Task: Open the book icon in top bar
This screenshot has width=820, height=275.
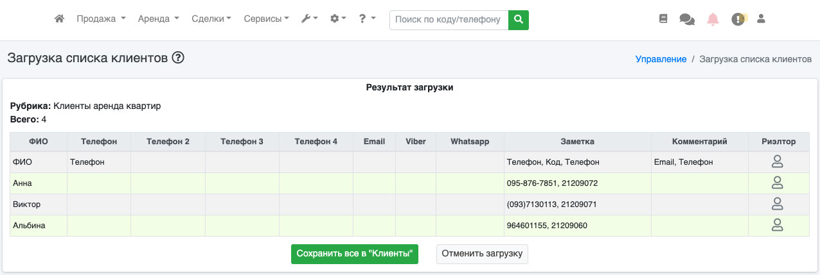Action: [663, 19]
